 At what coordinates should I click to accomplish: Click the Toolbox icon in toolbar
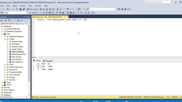coord(125,9)
